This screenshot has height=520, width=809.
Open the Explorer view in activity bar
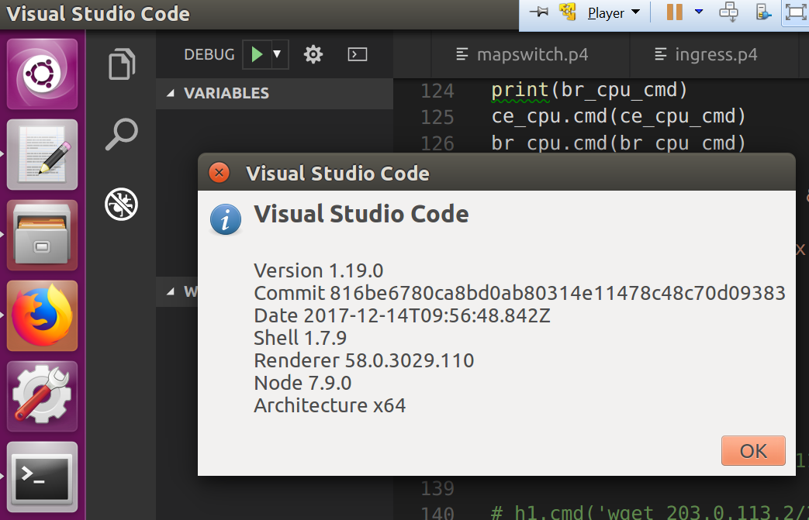pyautogui.click(x=123, y=64)
